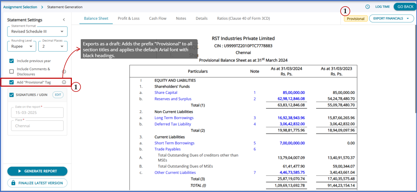Open Decimal Places dropdown
This screenshot has width=417, height=192.
coord(53,46)
